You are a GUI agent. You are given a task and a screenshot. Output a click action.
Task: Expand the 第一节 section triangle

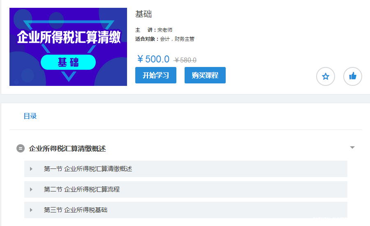(31, 169)
